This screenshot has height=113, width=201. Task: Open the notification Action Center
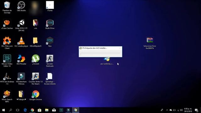tap(196, 110)
